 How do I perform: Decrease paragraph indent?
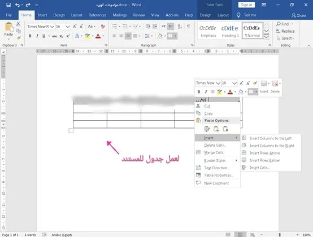coord(148,27)
